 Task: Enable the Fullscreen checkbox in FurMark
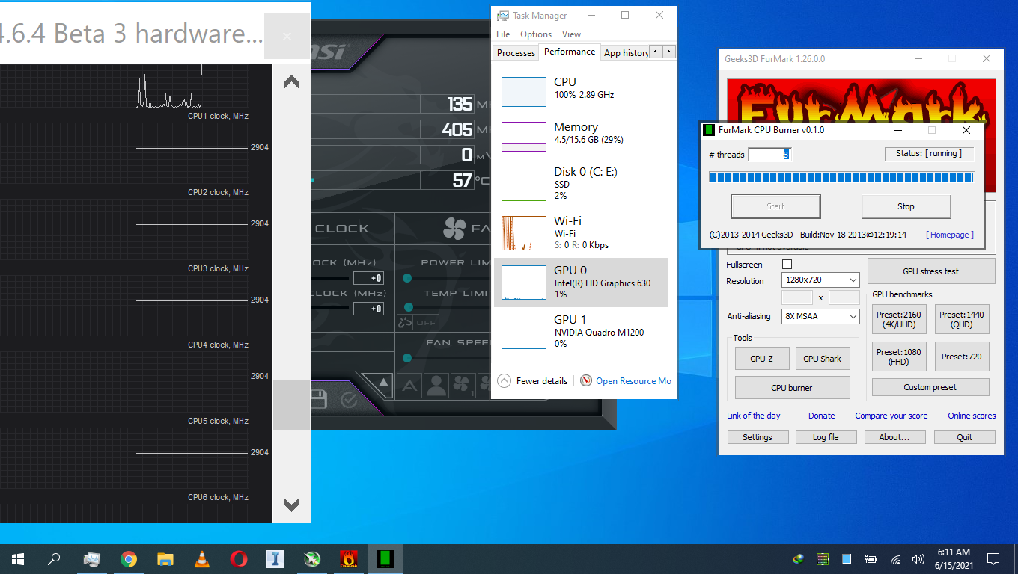787,264
